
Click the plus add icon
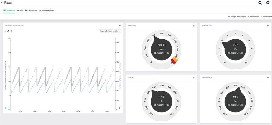point(268,3)
